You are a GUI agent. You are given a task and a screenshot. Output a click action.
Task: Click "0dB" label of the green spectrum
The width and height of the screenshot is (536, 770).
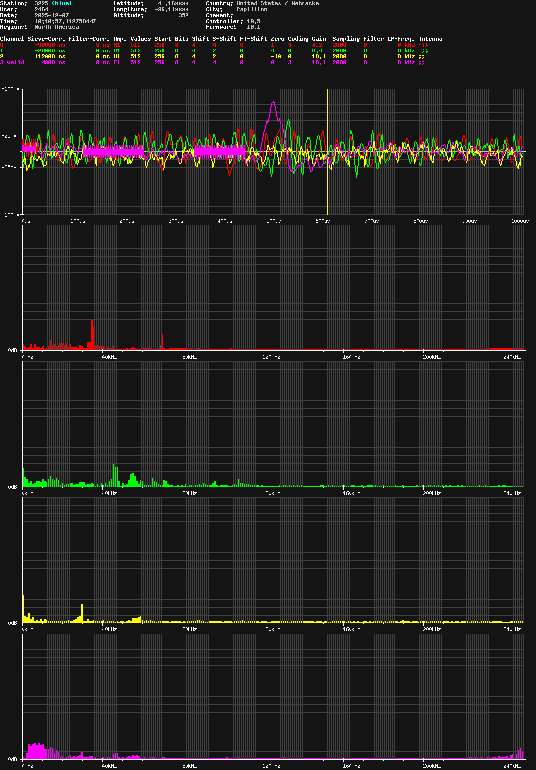(12, 487)
